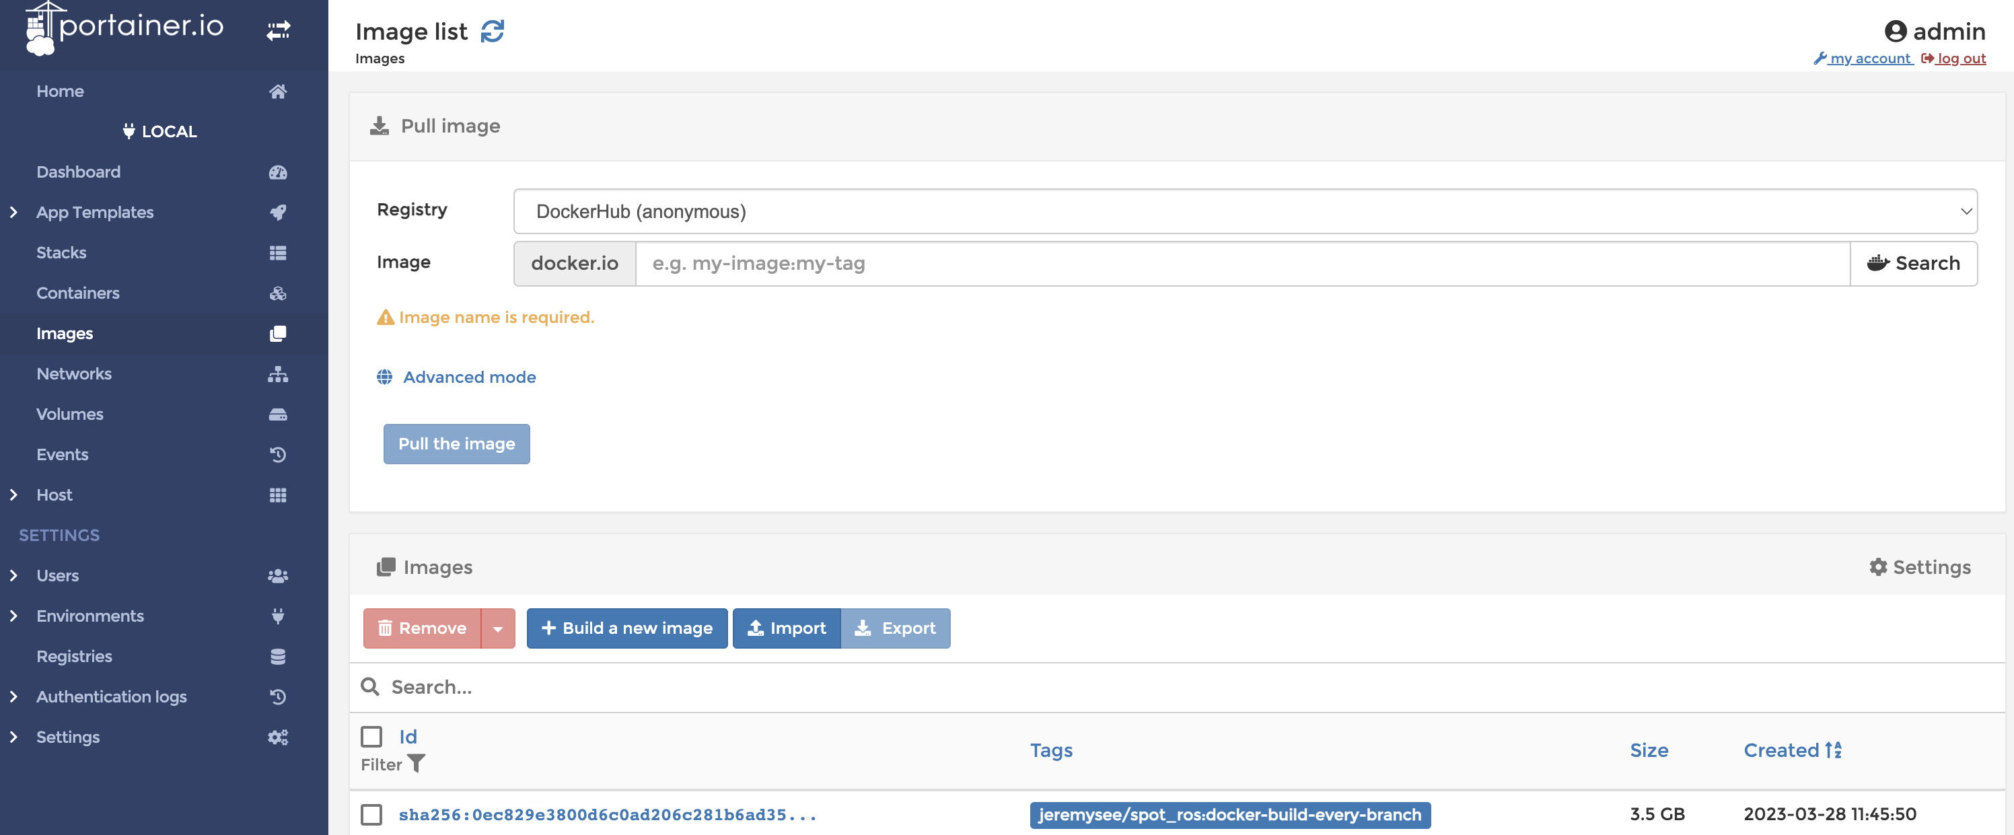Check the select-all images checkbox
2014x835 pixels.
[371, 735]
